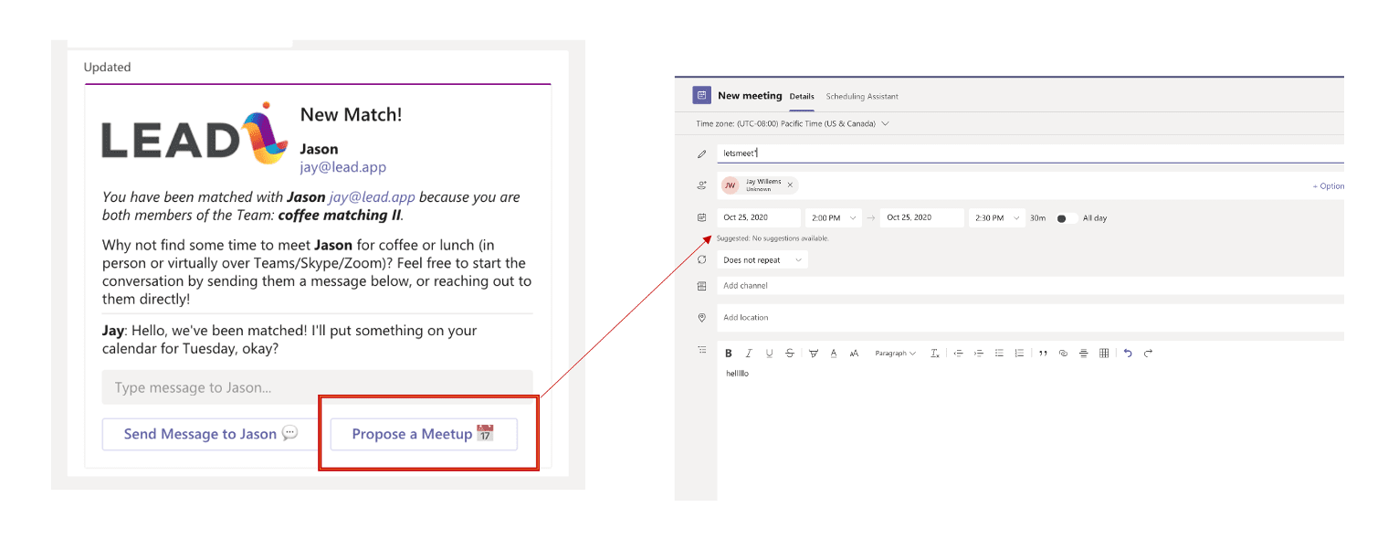Open the 2:00 PM start time dropdown
Image resolution: width=1388 pixels, height=539 pixels.
click(835, 218)
